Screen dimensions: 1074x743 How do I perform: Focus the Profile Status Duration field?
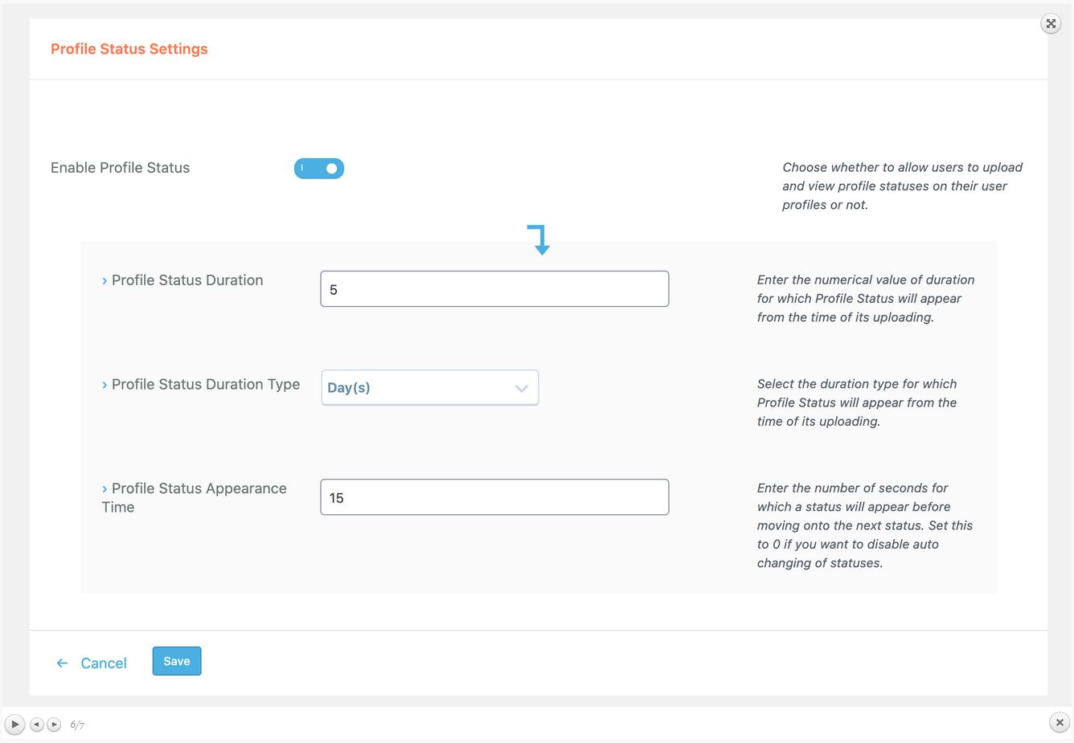tap(494, 289)
